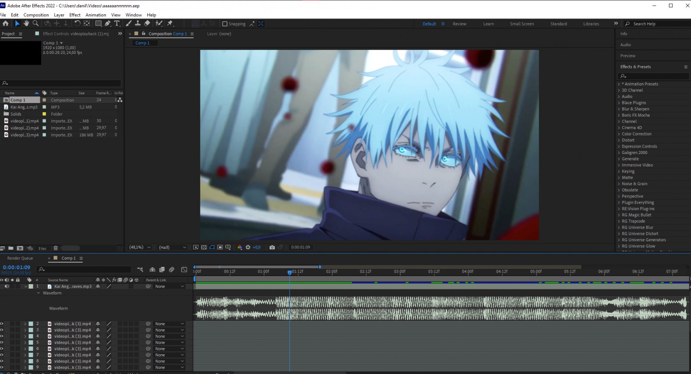The width and height of the screenshot is (691, 374).
Task: Delete selected item with trash icon
Action: [x=55, y=248]
